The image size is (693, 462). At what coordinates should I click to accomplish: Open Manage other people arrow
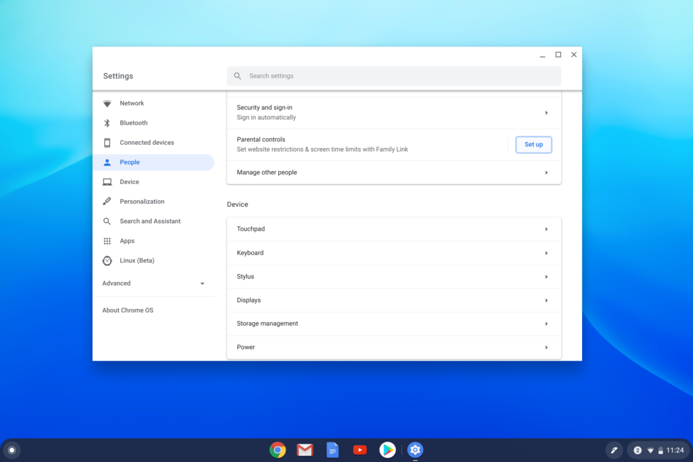tap(546, 172)
